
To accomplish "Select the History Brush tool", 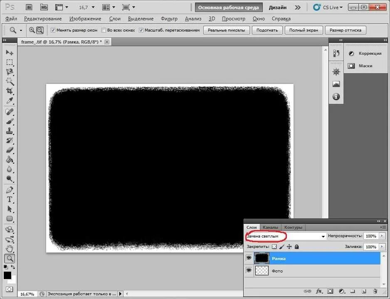I will 10,140.
